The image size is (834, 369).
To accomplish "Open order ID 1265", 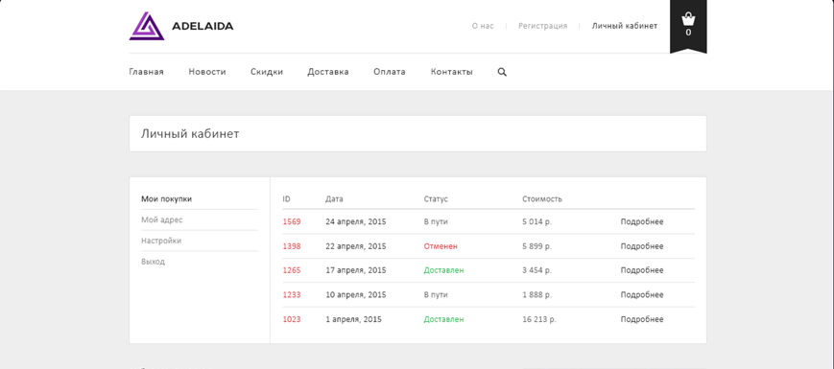I will pos(292,270).
